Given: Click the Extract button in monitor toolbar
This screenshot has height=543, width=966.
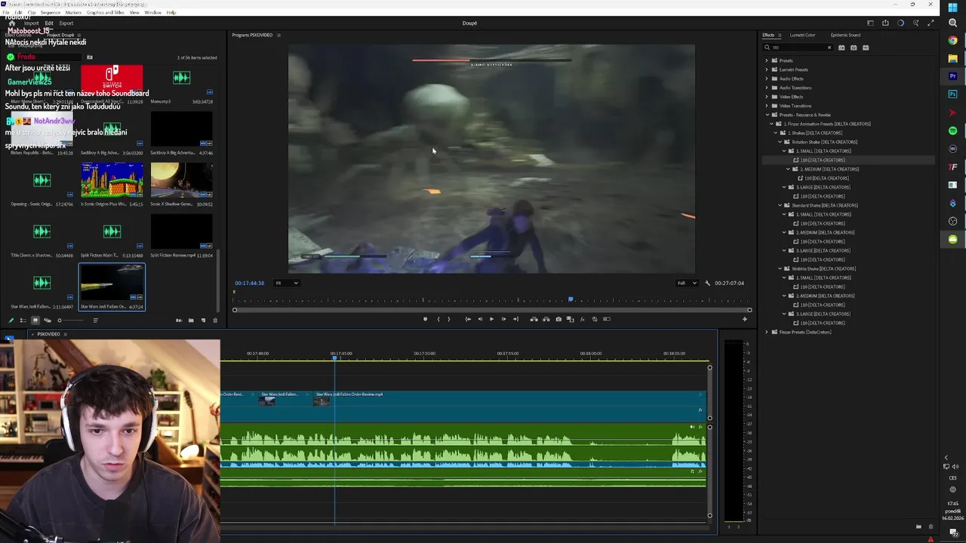Looking at the screenshot, I should tap(546, 319).
